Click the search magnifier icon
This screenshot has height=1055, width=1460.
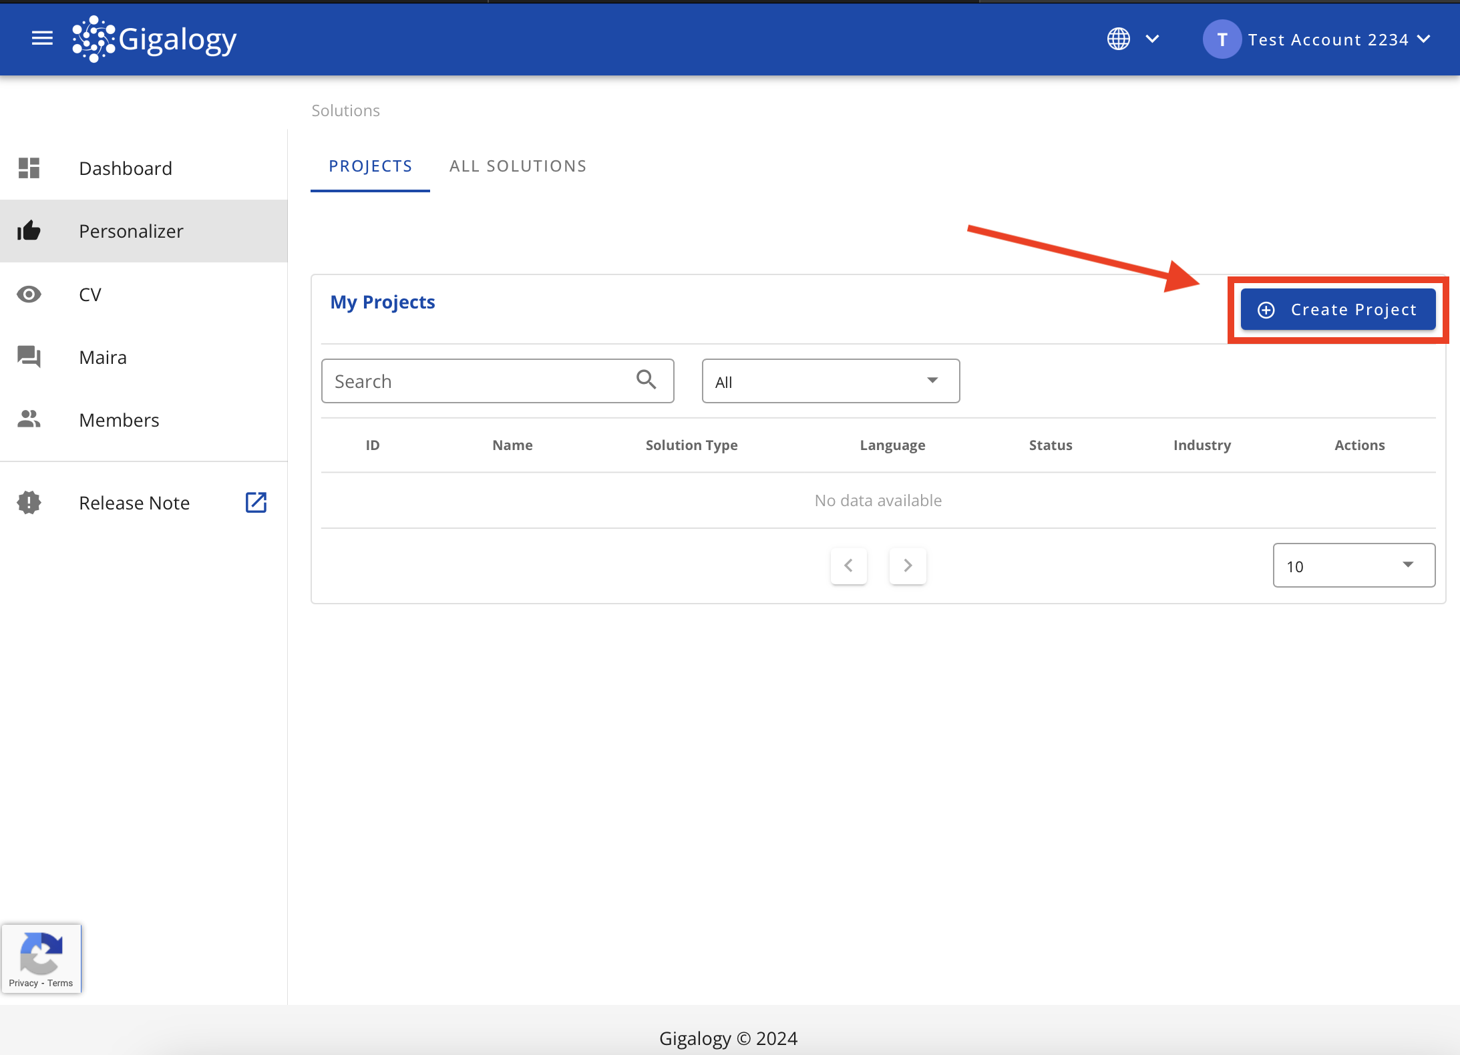(646, 380)
